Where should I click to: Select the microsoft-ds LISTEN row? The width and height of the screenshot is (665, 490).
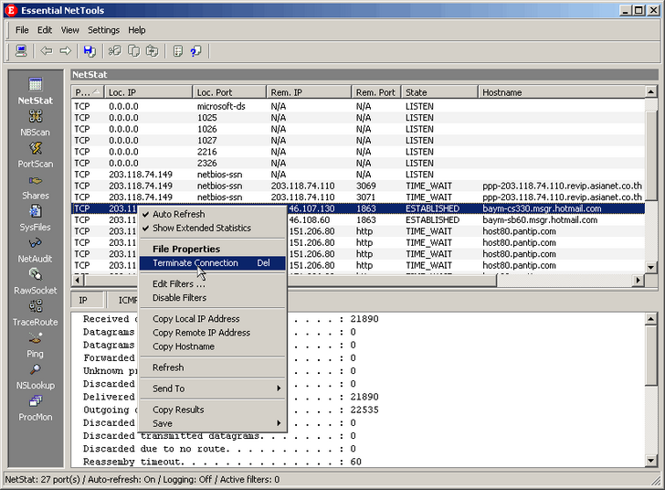pyautogui.click(x=358, y=106)
